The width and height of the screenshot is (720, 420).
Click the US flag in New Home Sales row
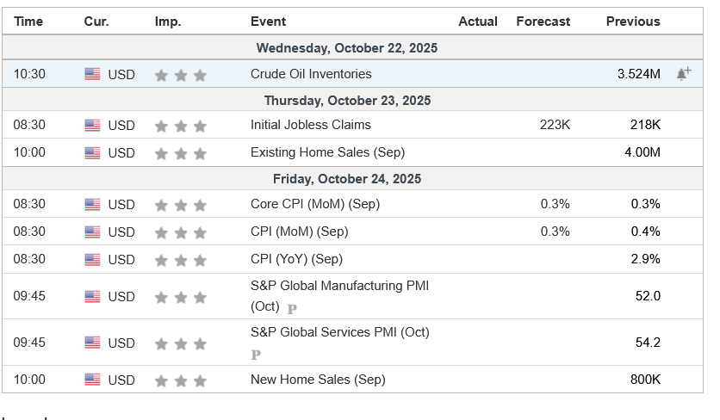coord(92,380)
